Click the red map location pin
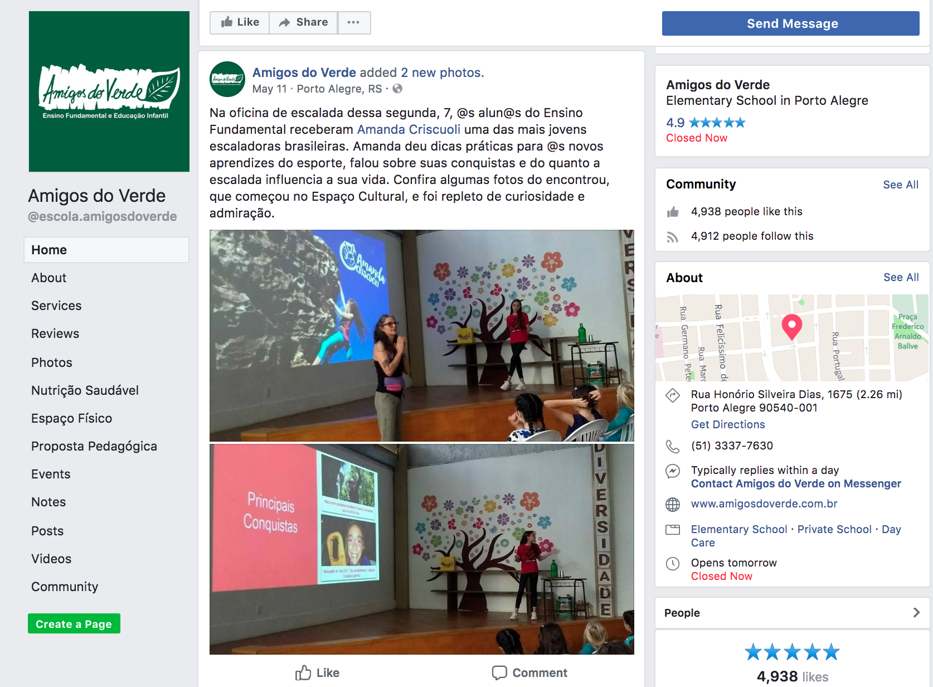 click(791, 327)
